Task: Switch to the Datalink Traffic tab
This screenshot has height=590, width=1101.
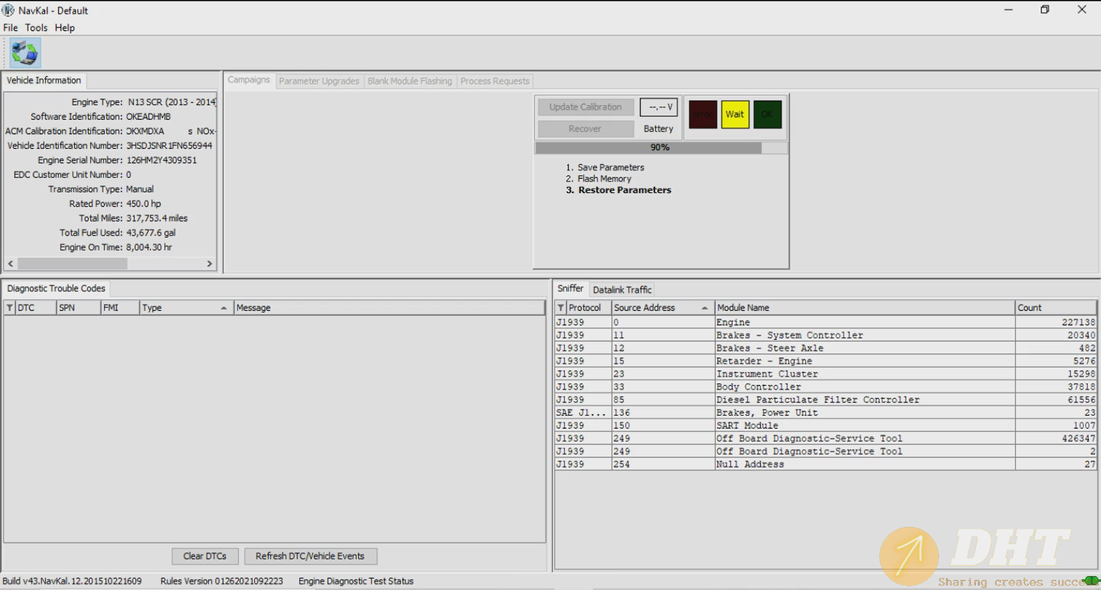Action: click(x=622, y=290)
